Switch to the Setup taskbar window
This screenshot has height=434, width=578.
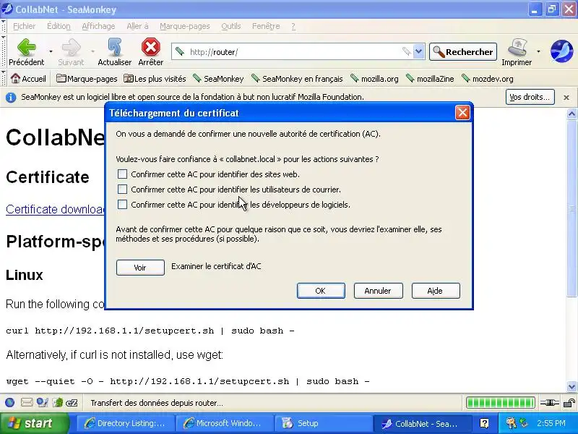(x=322, y=423)
